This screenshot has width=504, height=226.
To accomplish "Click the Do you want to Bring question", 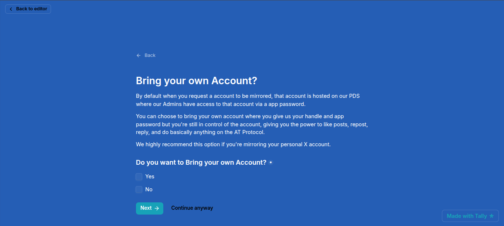I will [x=201, y=162].
